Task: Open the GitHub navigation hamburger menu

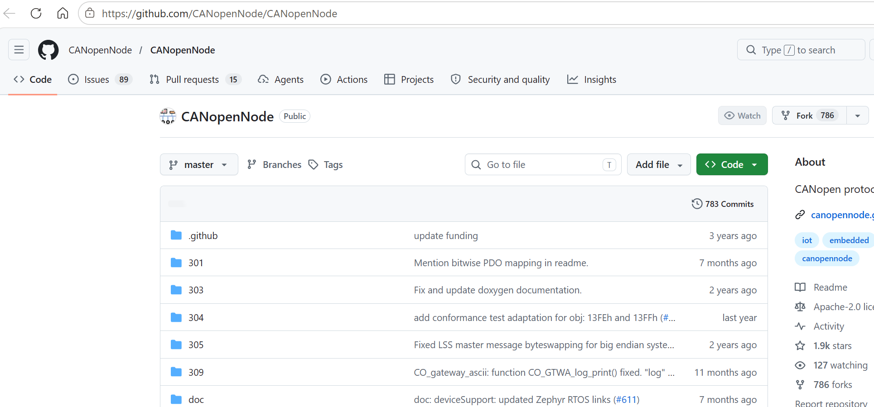Action: click(x=19, y=50)
